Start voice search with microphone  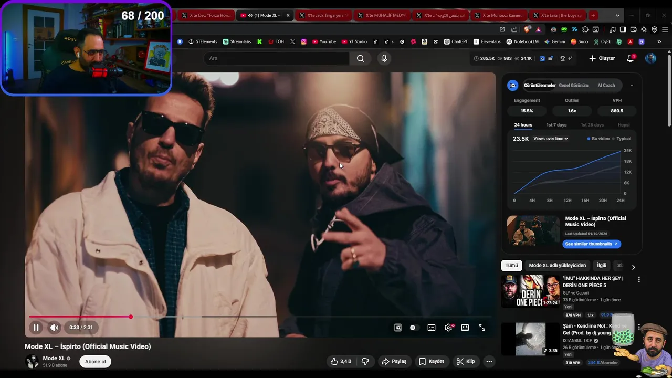tap(384, 58)
